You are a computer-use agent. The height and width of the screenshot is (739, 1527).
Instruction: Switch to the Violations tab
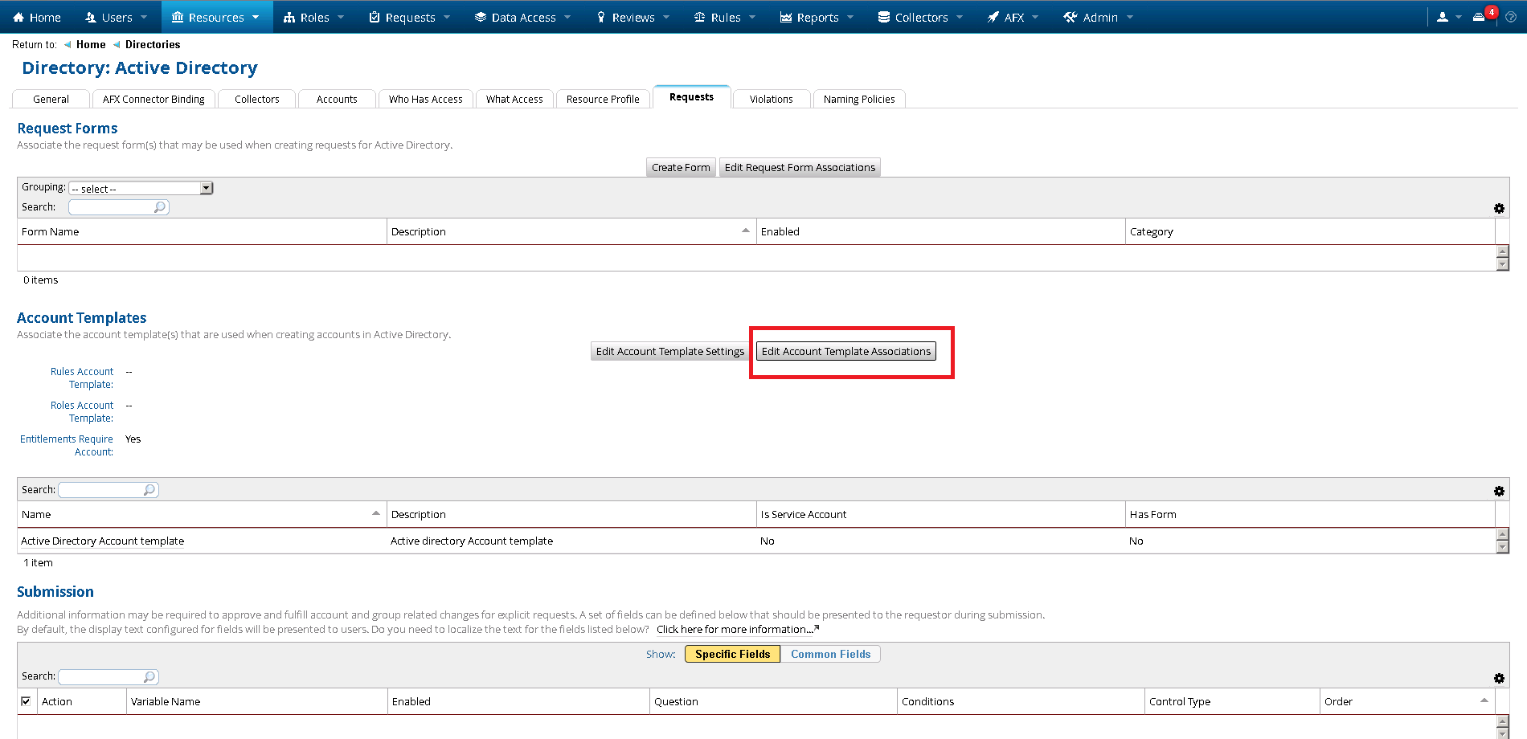pyautogui.click(x=771, y=99)
